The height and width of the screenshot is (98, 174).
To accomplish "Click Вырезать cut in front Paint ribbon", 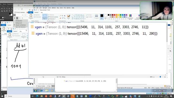I will tap(37, 15).
